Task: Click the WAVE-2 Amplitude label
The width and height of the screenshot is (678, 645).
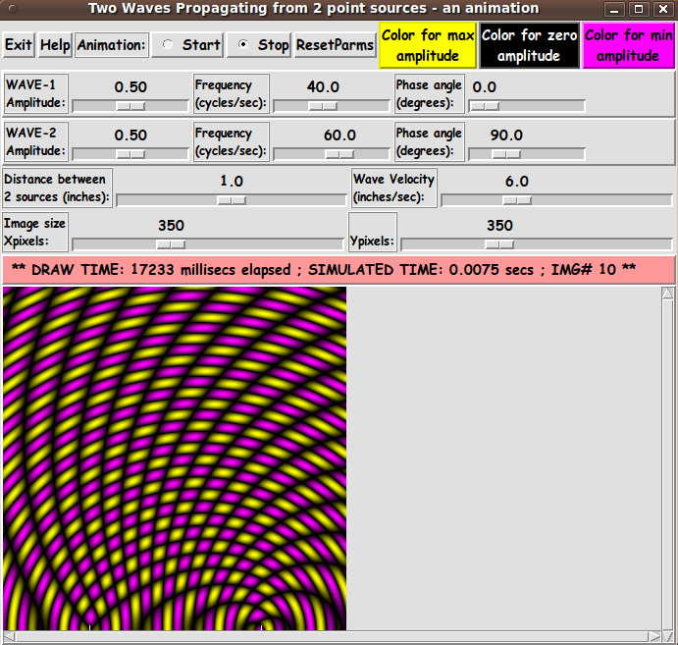Action: click(x=36, y=141)
